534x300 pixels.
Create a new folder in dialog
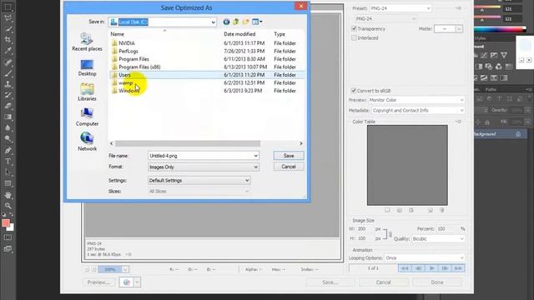point(245,22)
